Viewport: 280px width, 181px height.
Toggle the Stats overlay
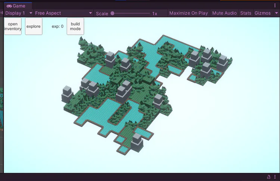pos(246,13)
